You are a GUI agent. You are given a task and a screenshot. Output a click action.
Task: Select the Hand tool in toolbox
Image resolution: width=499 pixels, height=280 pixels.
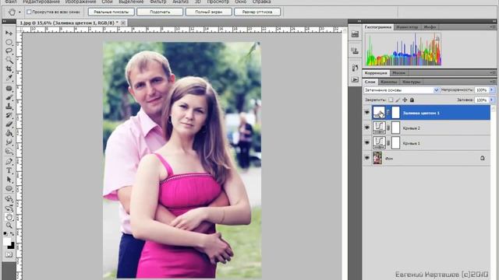tap(9, 217)
